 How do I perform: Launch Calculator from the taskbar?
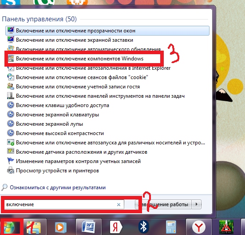(x=171, y=227)
